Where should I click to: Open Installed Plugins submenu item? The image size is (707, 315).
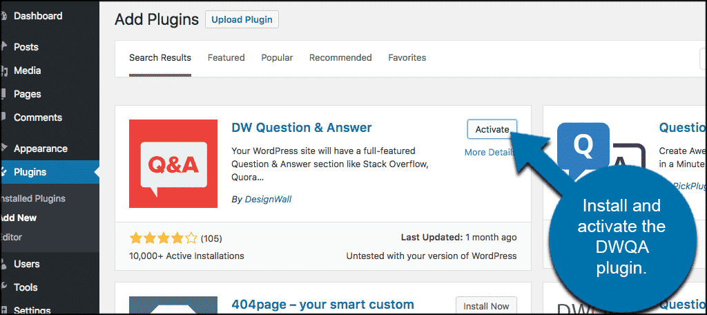[x=32, y=198]
